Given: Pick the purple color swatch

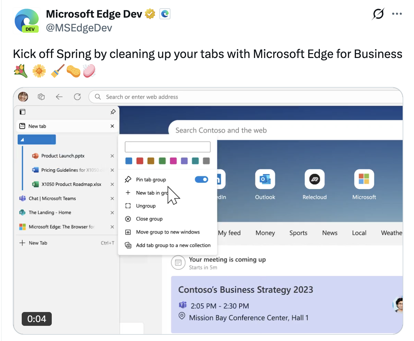Looking at the screenshot, I should point(184,161).
